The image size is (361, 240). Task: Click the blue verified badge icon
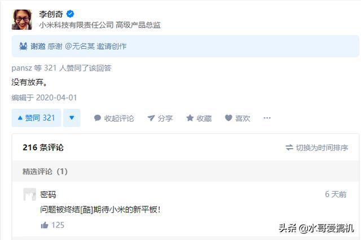tap(70, 14)
